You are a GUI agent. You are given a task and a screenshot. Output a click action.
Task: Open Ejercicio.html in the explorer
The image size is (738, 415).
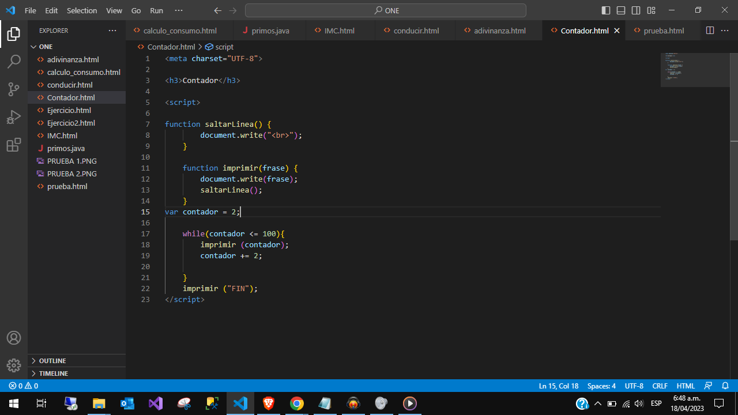pyautogui.click(x=77, y=110)
